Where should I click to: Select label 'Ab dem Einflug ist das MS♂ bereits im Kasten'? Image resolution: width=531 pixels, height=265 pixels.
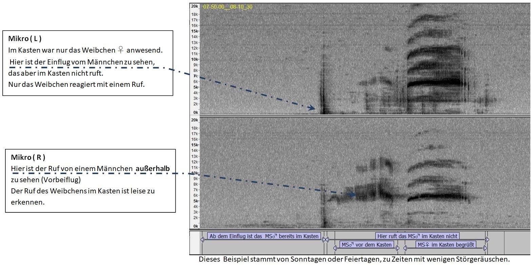pyautogui.click(x=264, y=236)
